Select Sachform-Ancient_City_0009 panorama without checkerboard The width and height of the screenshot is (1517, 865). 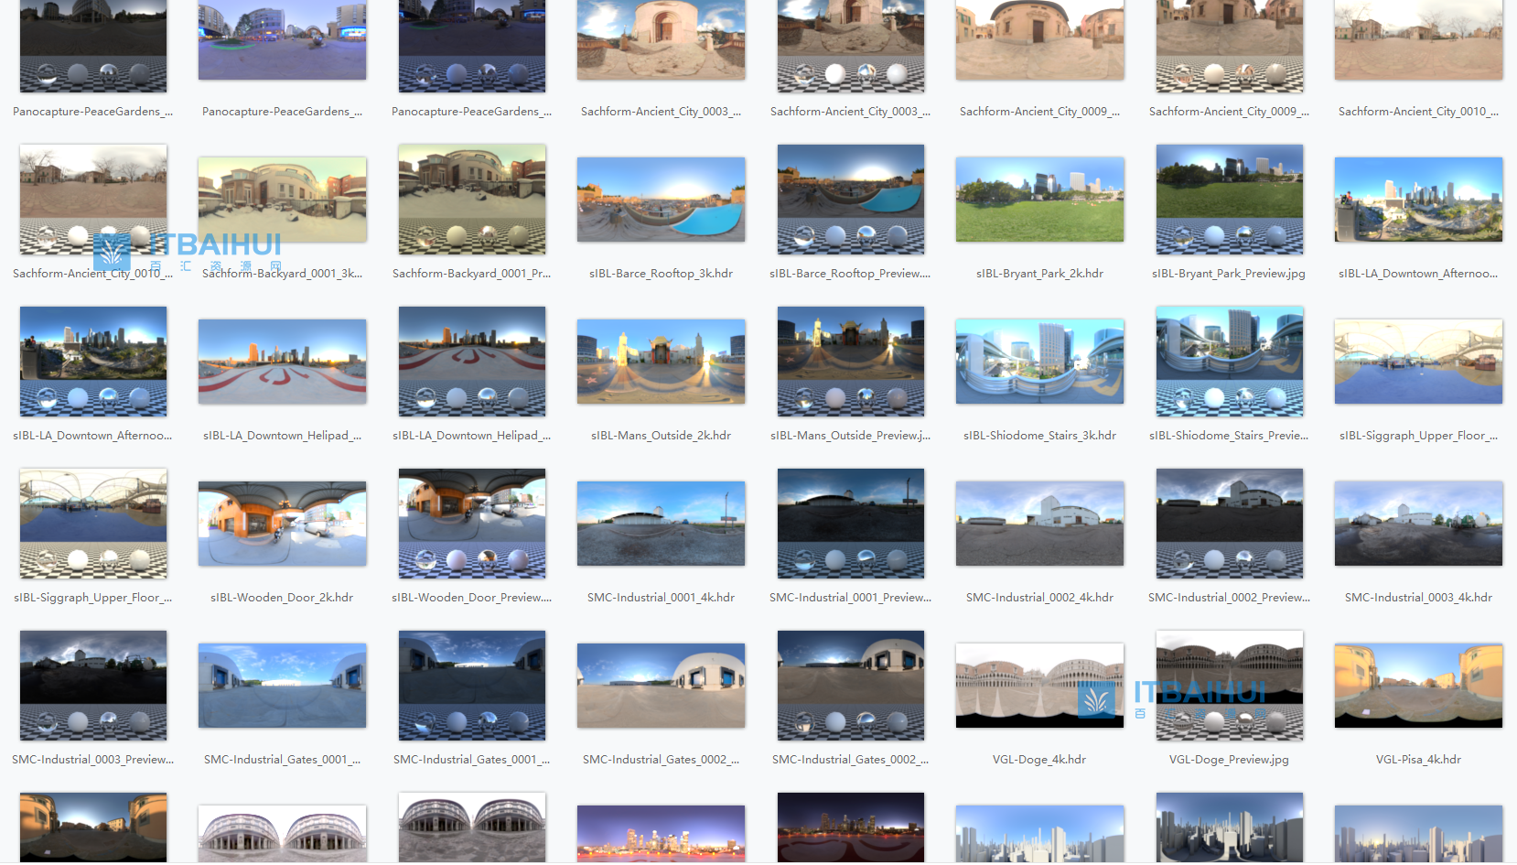pyautogui.click(x=1039, y=39)
